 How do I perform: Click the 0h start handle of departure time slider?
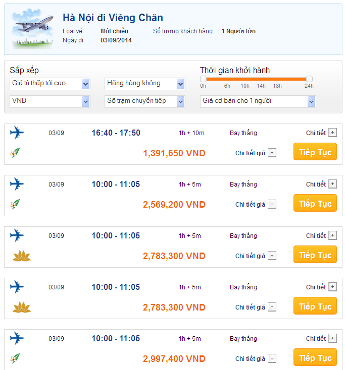coord(203,79)
